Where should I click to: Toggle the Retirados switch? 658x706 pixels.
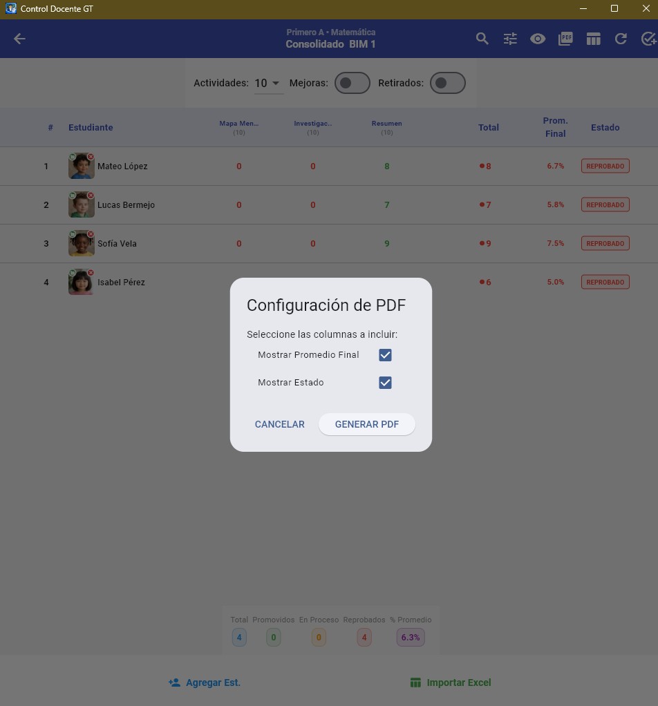click(448, 83)
